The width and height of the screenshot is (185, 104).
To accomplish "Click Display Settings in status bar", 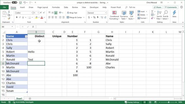I will pos(132,102).
